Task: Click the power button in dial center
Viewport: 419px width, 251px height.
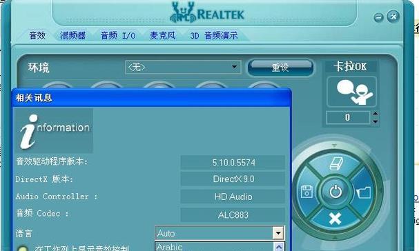Action: [x=335, y=191]
